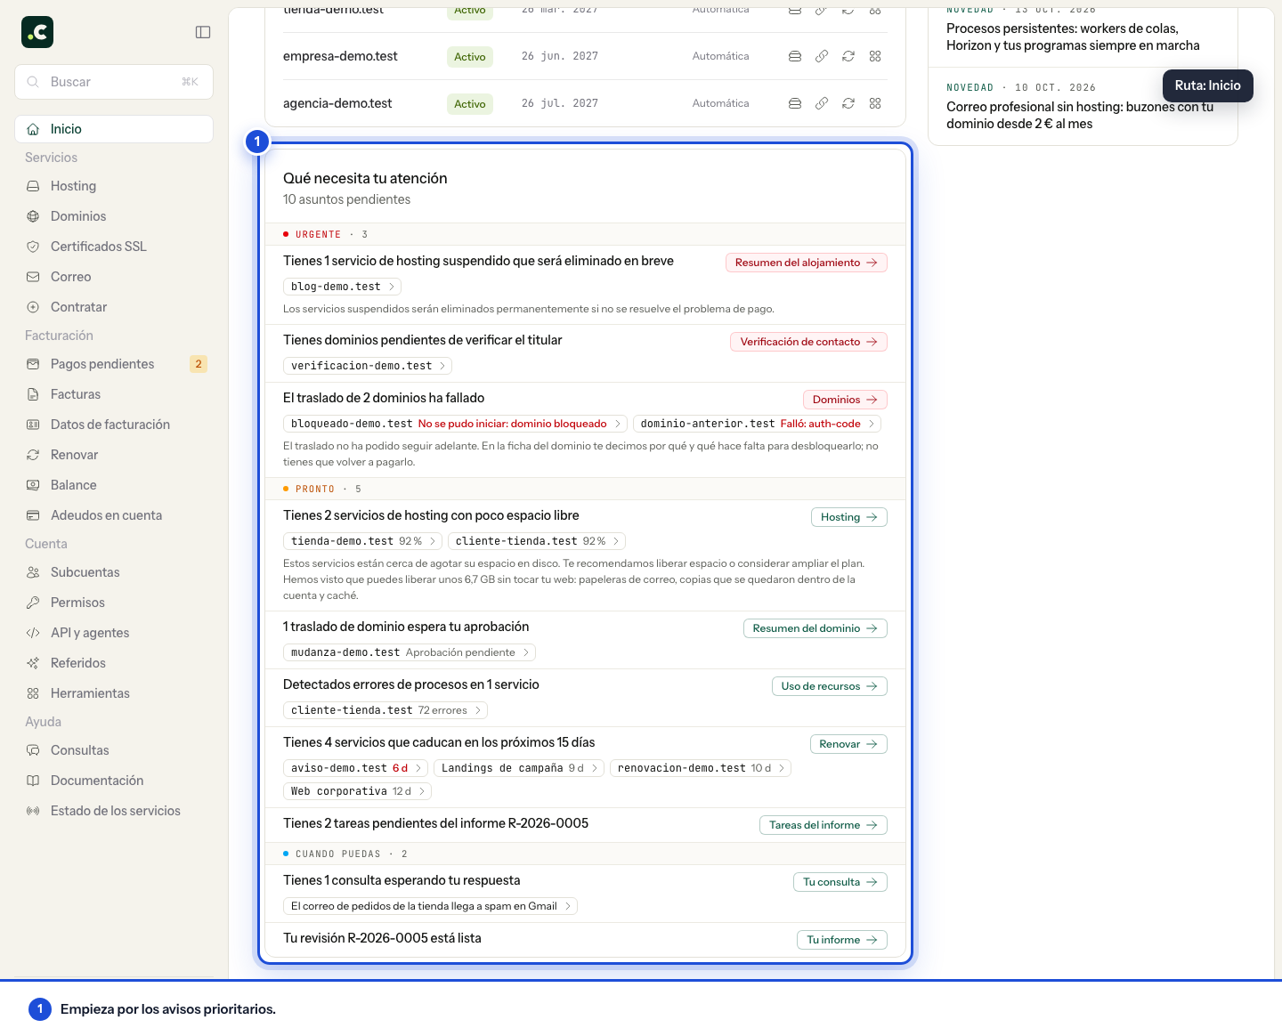
Task: Open the grid icon for agencia-demo.test
Action: 875,103
